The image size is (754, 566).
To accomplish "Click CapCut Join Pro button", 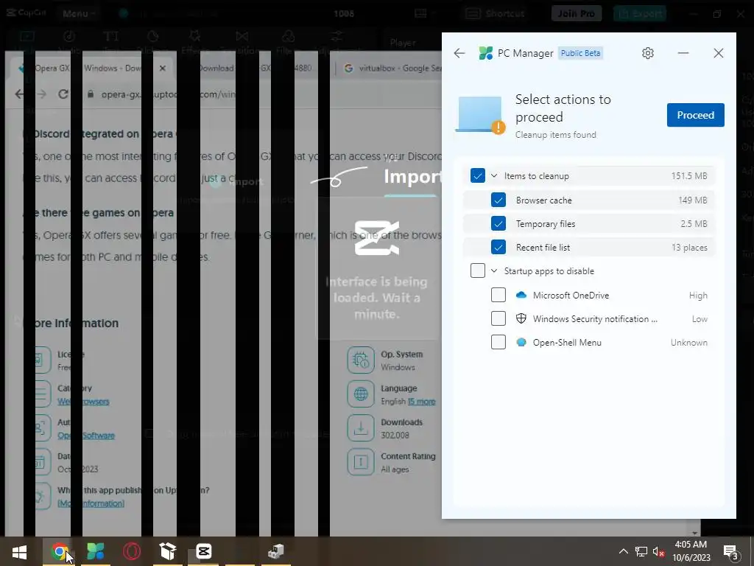I will tap(577, 13).
